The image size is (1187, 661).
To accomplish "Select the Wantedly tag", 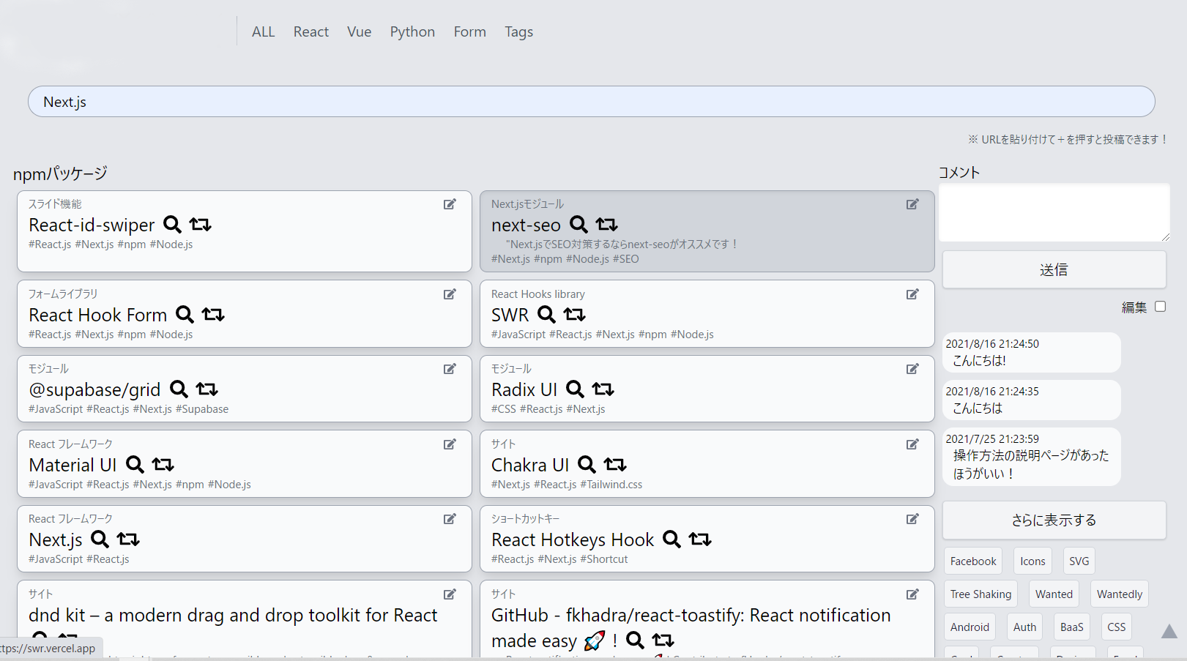I will click(1119, 594).
